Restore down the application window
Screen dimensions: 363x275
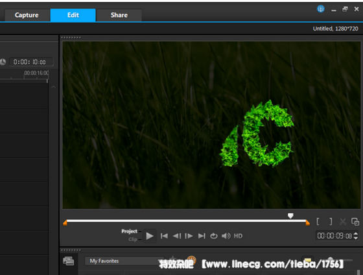click(345, 9)
